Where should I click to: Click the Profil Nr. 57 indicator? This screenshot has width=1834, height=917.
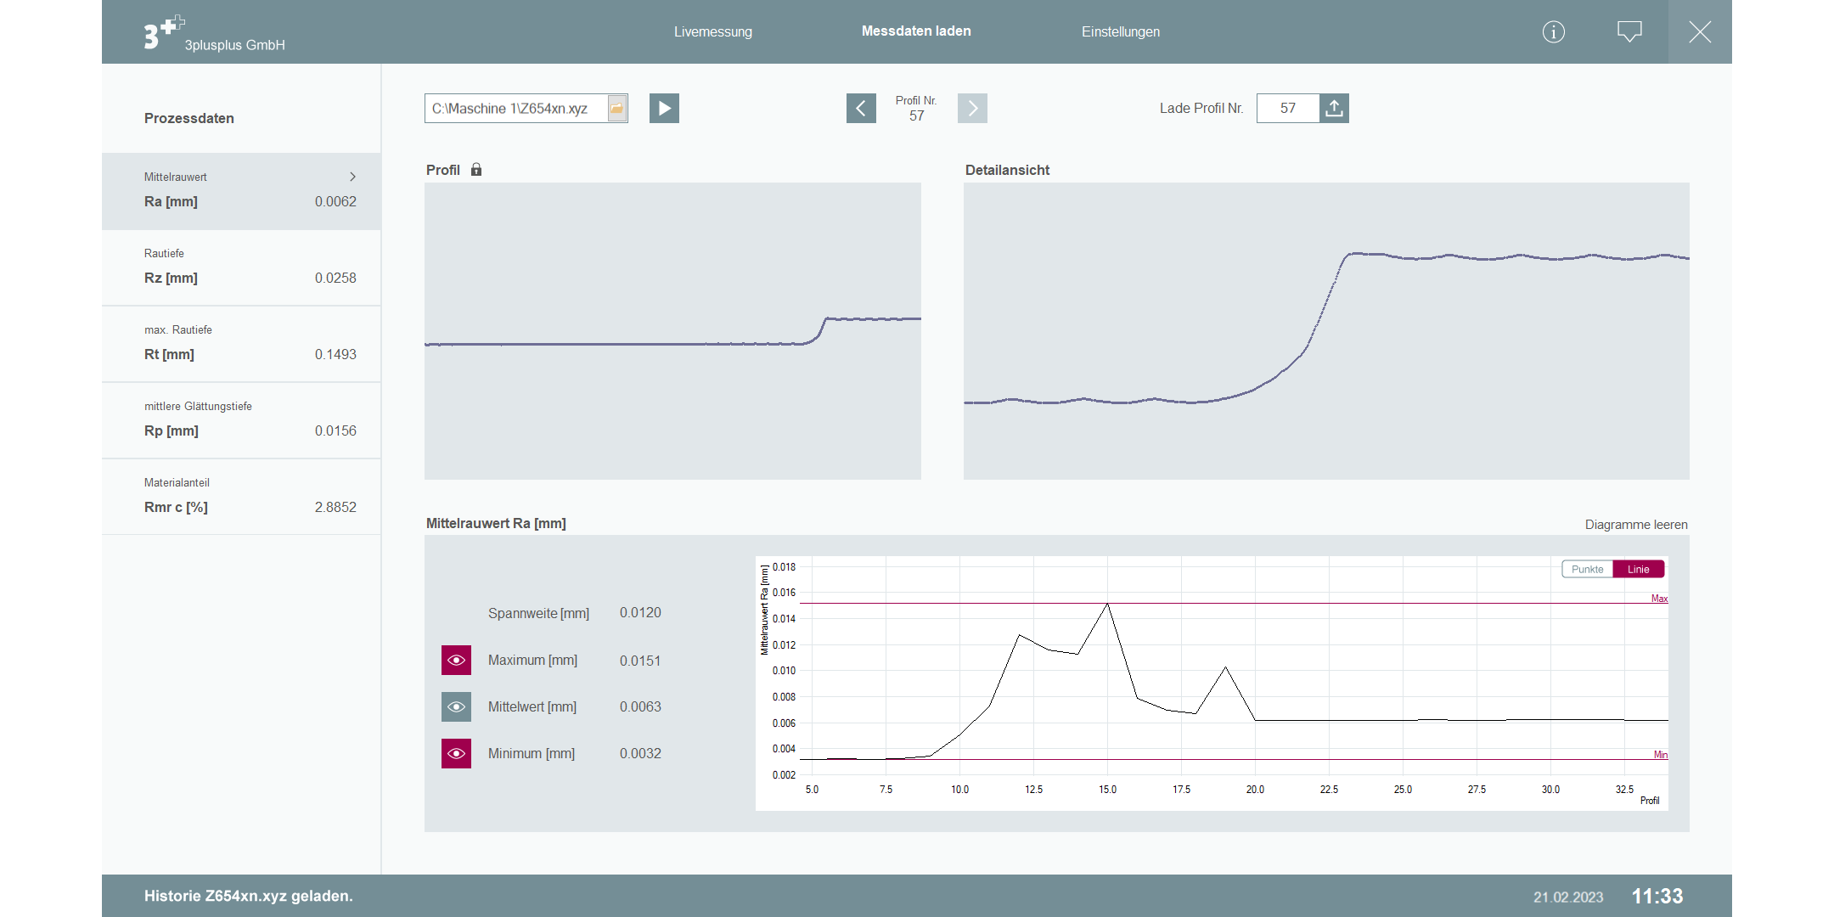click(x=916, y=108)
